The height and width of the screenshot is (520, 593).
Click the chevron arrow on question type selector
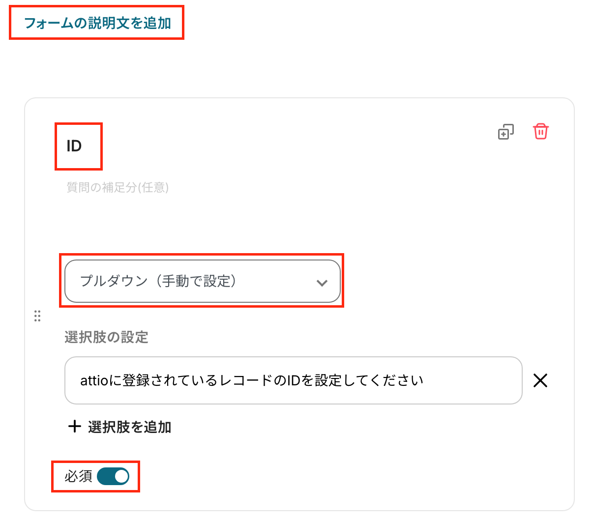pos(322,283)
